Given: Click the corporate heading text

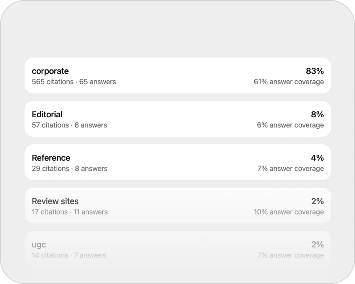Looking at the screenshot, I should (x=50, y=71).
